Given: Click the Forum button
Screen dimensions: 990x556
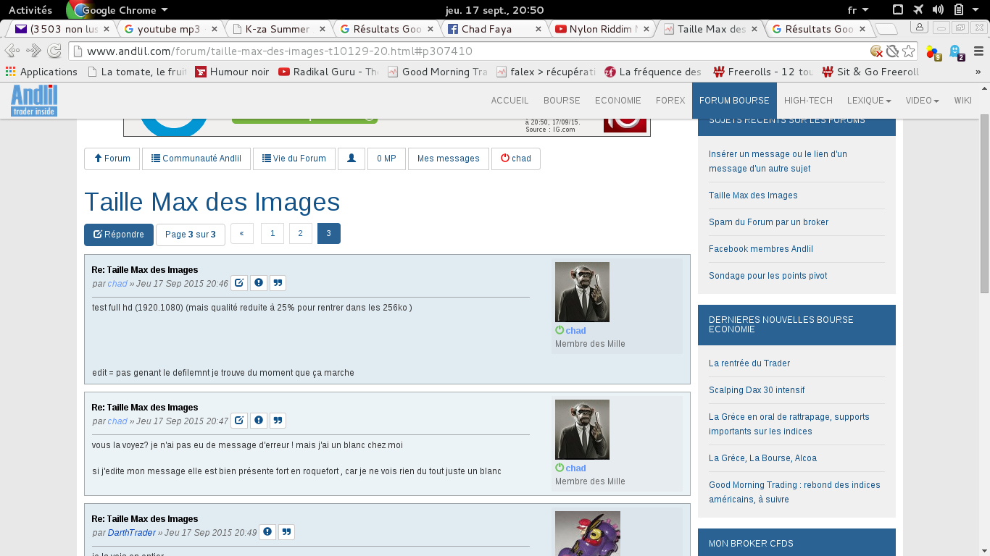Looking at the screenshot, I should [112, 159].
